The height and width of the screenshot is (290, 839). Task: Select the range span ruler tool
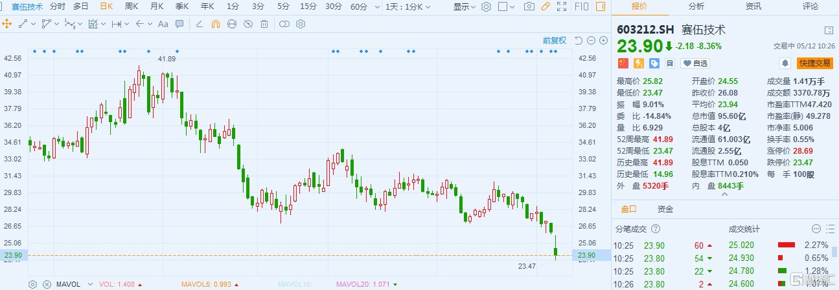point(117,24)
